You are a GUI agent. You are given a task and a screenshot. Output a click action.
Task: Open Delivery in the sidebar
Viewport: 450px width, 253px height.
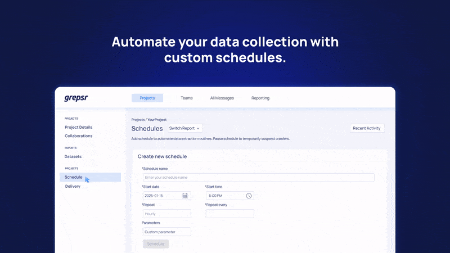pos(73,186)
